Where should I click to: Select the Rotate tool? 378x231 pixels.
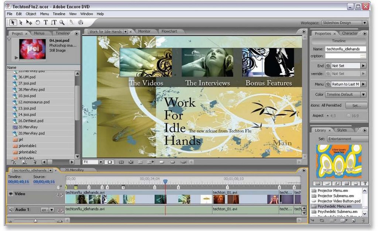38,23
